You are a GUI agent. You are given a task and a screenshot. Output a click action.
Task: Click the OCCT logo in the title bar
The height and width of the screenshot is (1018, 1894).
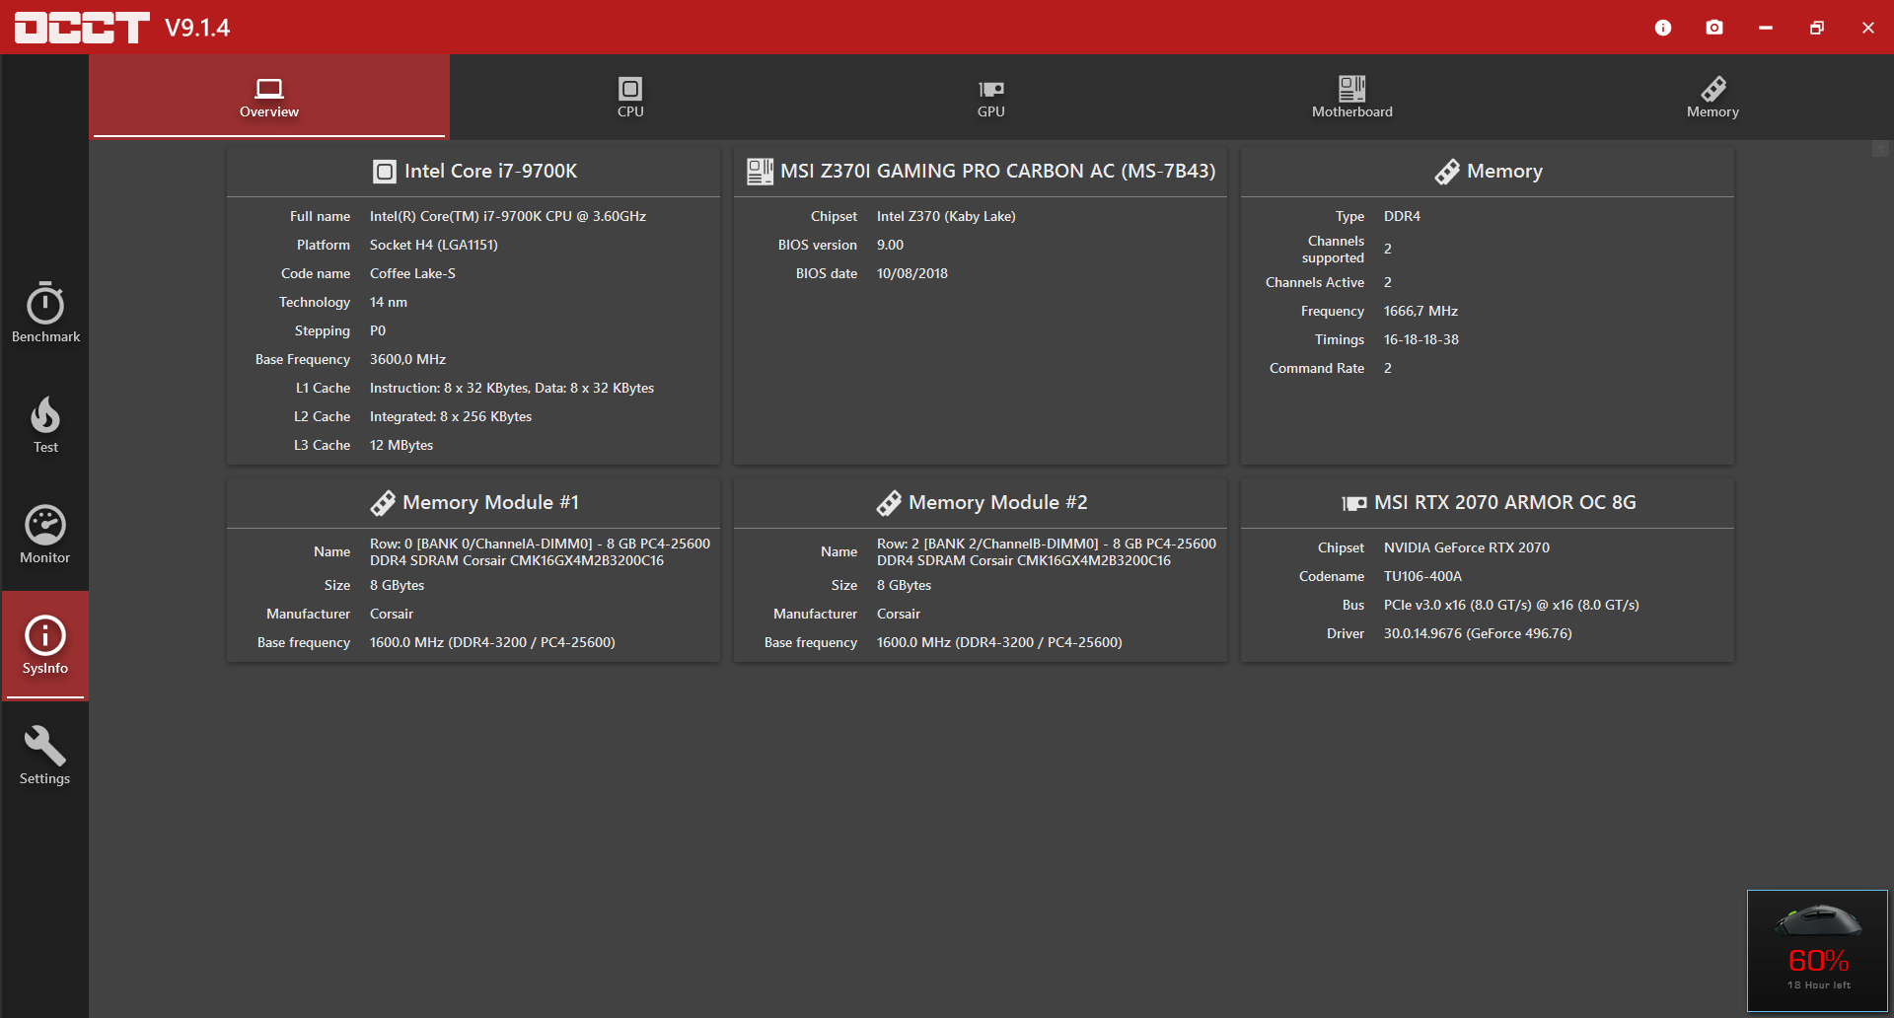[x=82, y=27]
